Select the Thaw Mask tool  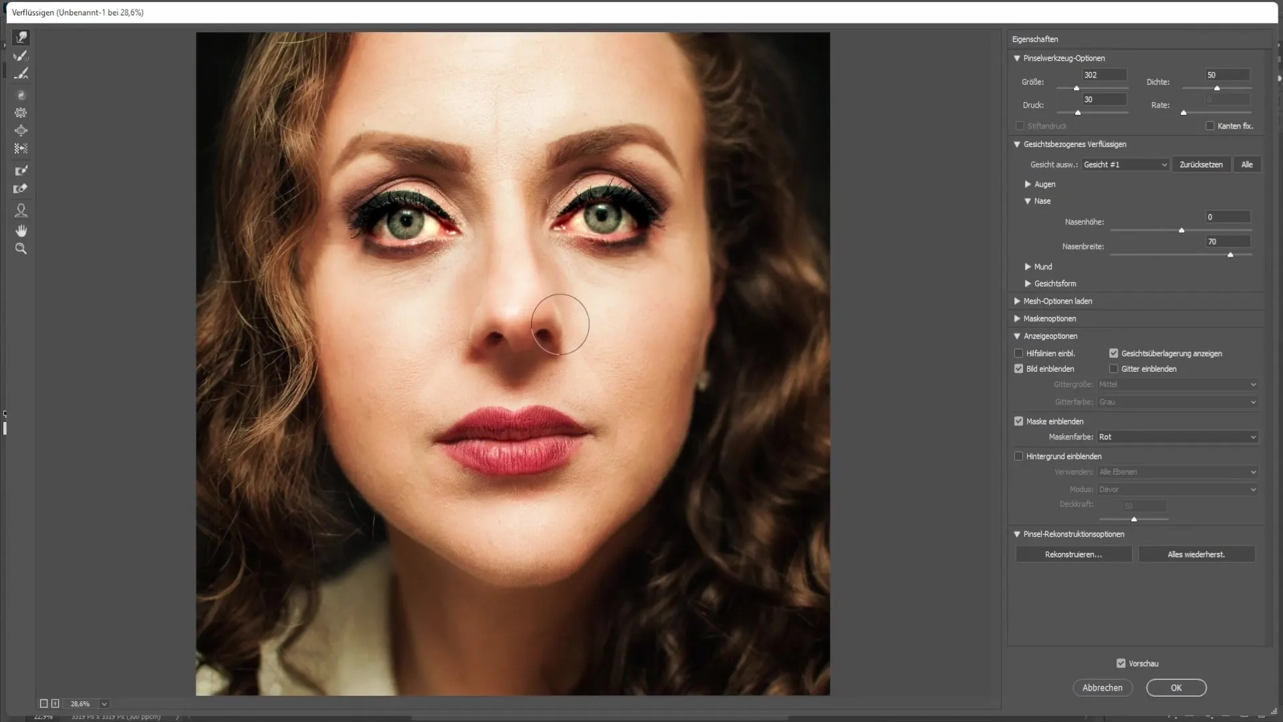(21, 189)
